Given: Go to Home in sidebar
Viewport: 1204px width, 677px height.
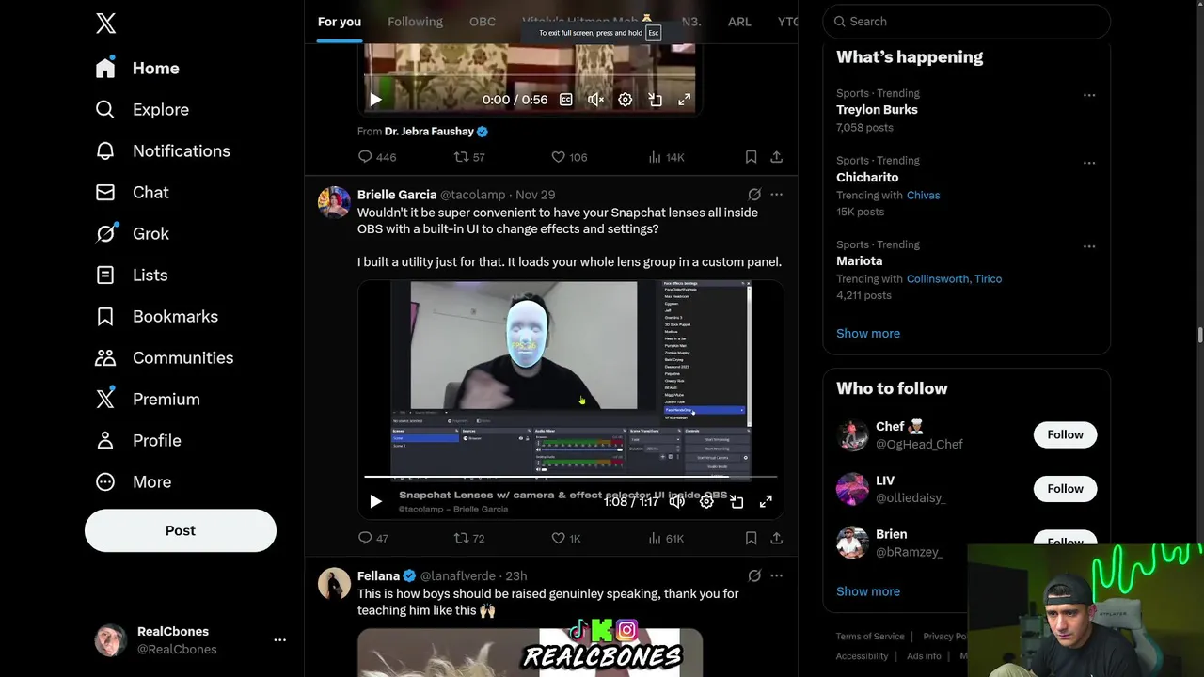Looking at the screenshot, I should [137, 68].
